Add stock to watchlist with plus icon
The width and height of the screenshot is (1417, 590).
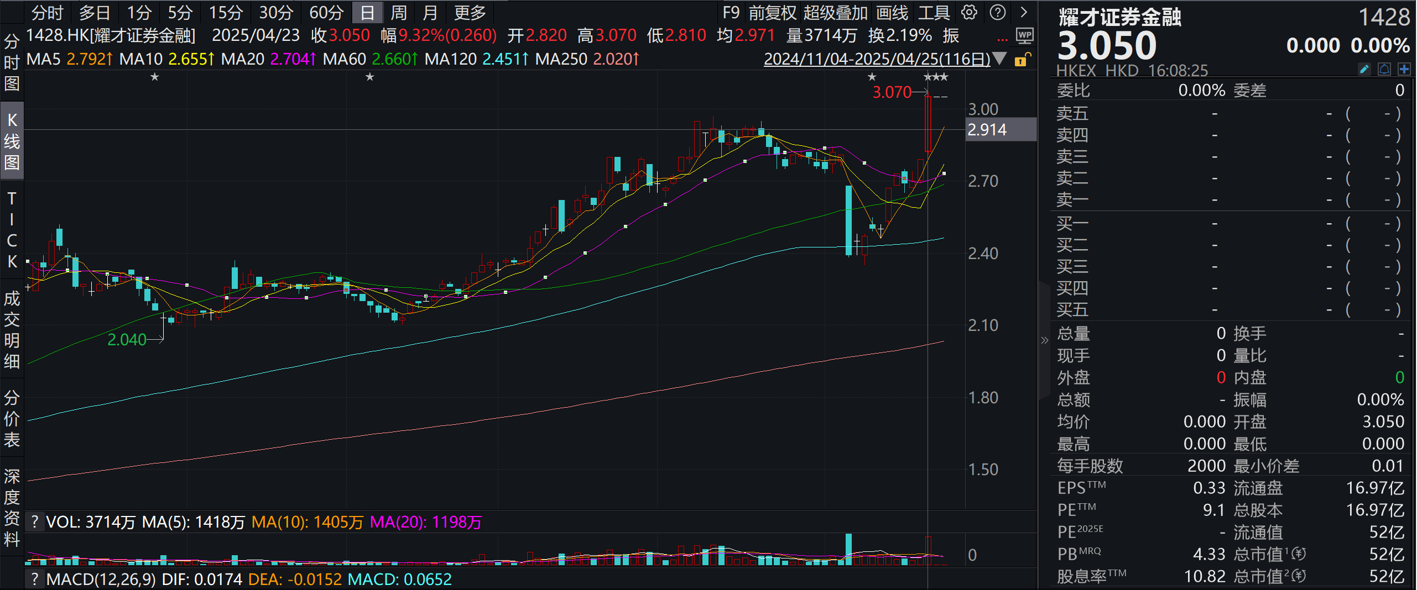(1404, 69)
